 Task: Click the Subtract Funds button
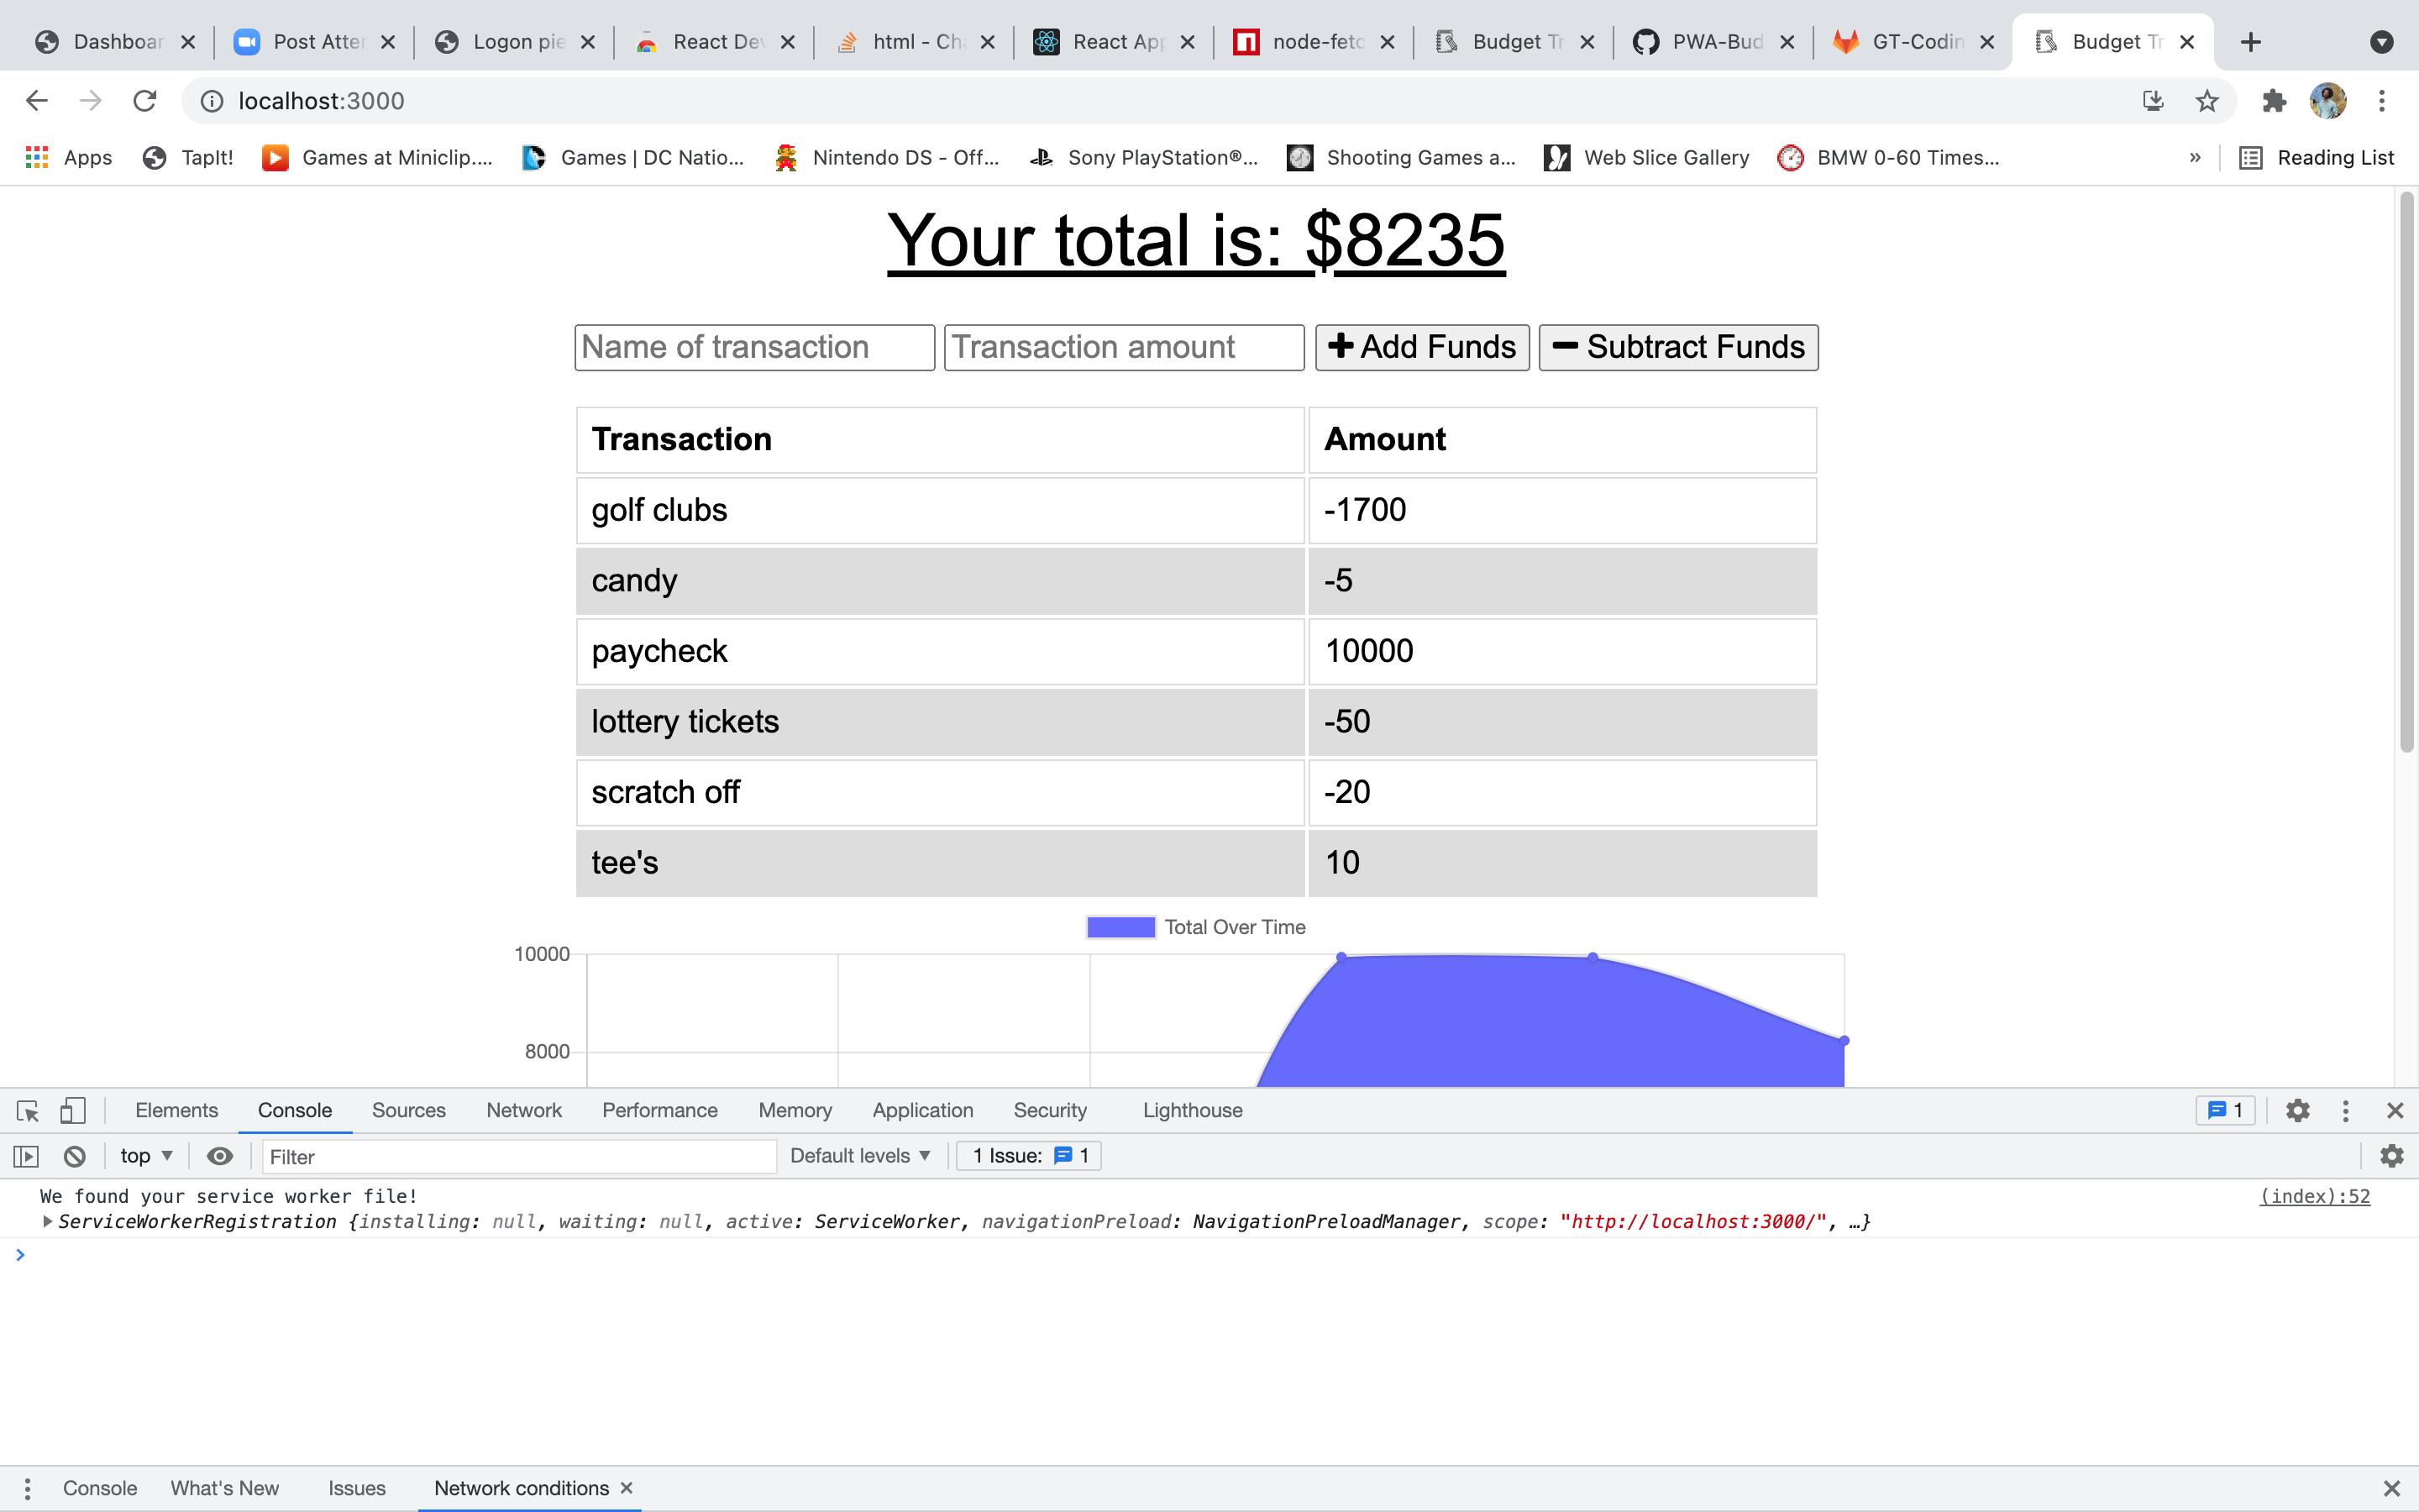click(x=1677, y=347)
